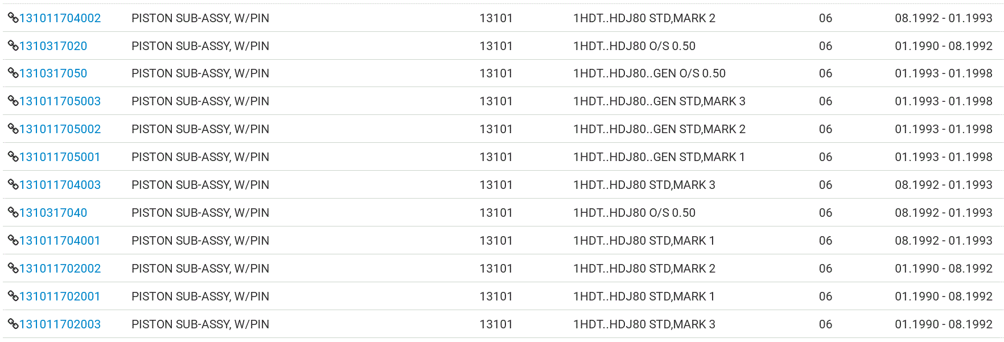Open part number 1310317020 link

[53, 46]
